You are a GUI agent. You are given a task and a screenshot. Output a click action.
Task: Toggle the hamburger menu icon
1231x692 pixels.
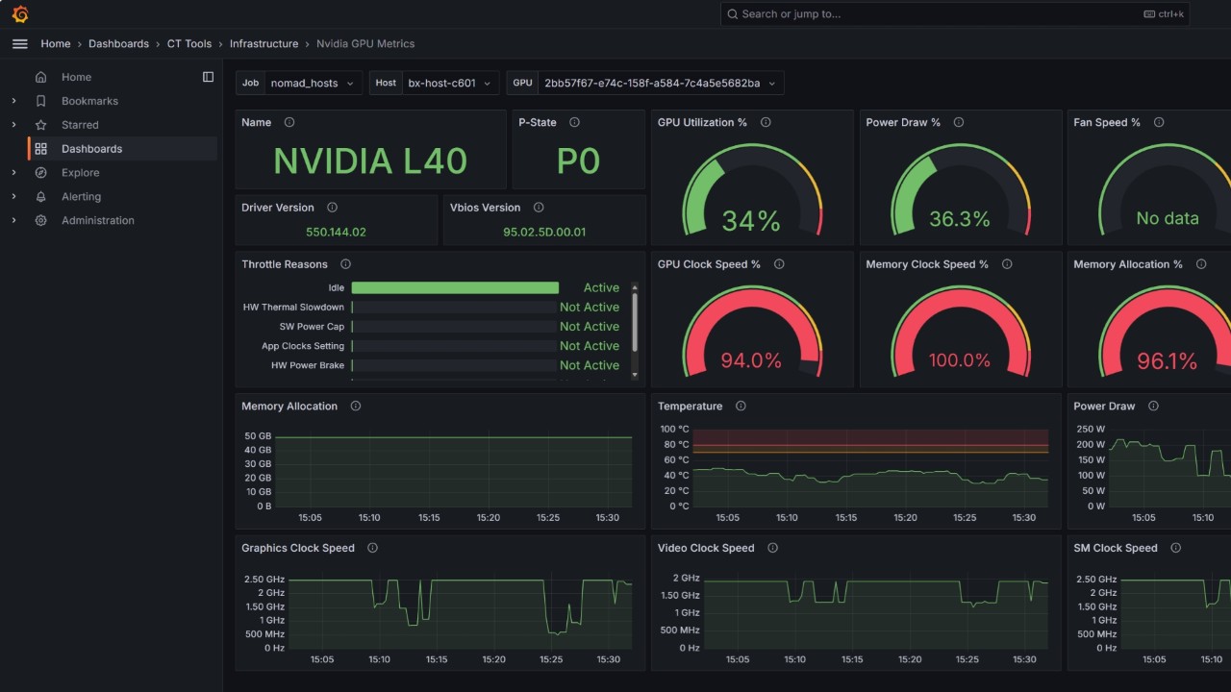coord(19,44)
